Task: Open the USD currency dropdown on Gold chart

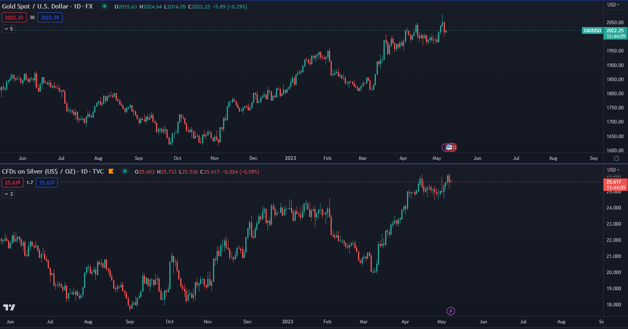Action: pyautogui.click(x=613, y=5)
